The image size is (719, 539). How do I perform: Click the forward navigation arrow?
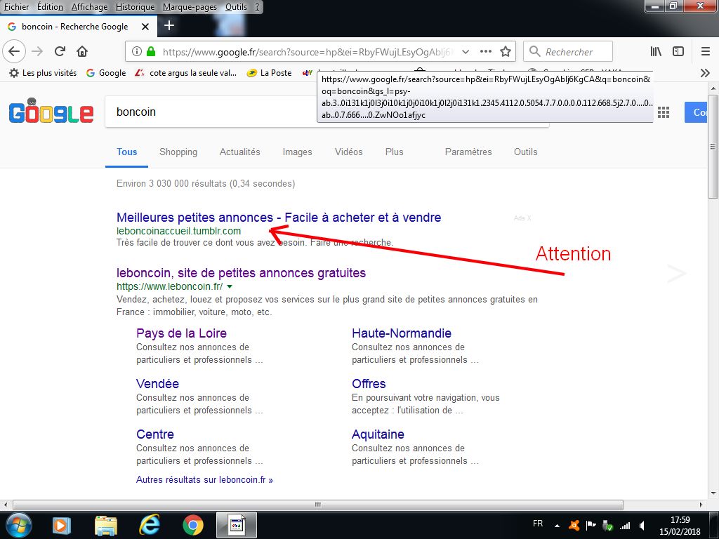click(37, 51)
